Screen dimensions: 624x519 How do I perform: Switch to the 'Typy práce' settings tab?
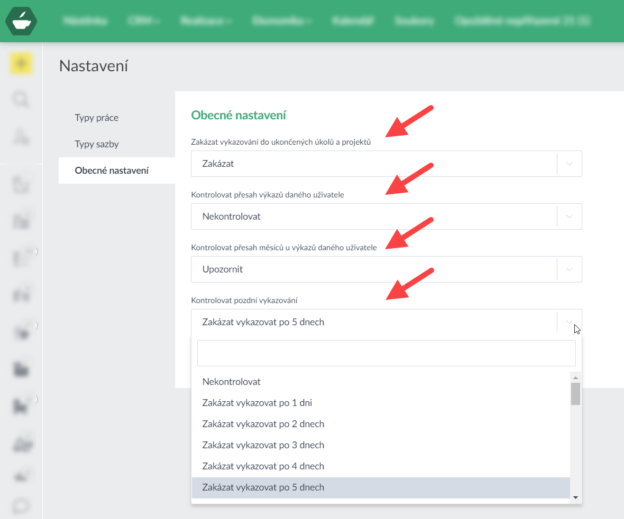point(97,118)
